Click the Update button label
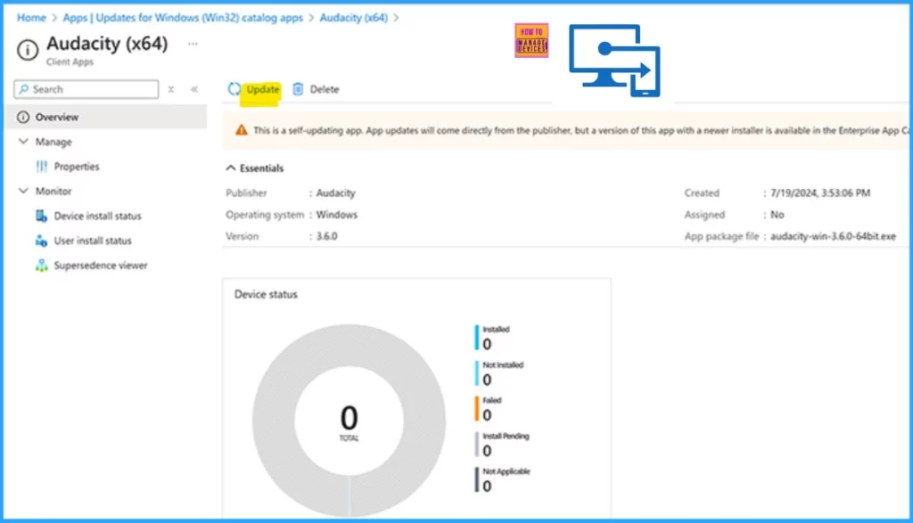The image size is (913, 523). pyautogui.click(x=263, y=89)
